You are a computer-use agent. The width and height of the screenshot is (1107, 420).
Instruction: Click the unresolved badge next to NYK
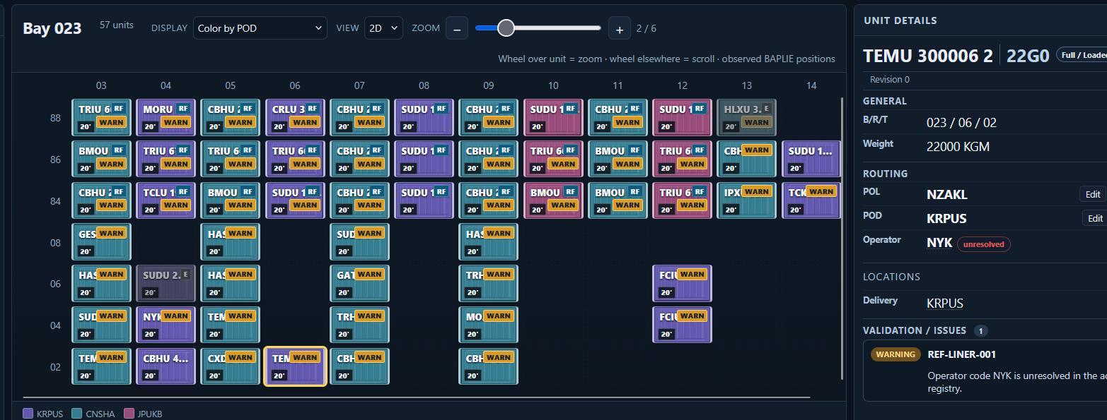[984, 244]
